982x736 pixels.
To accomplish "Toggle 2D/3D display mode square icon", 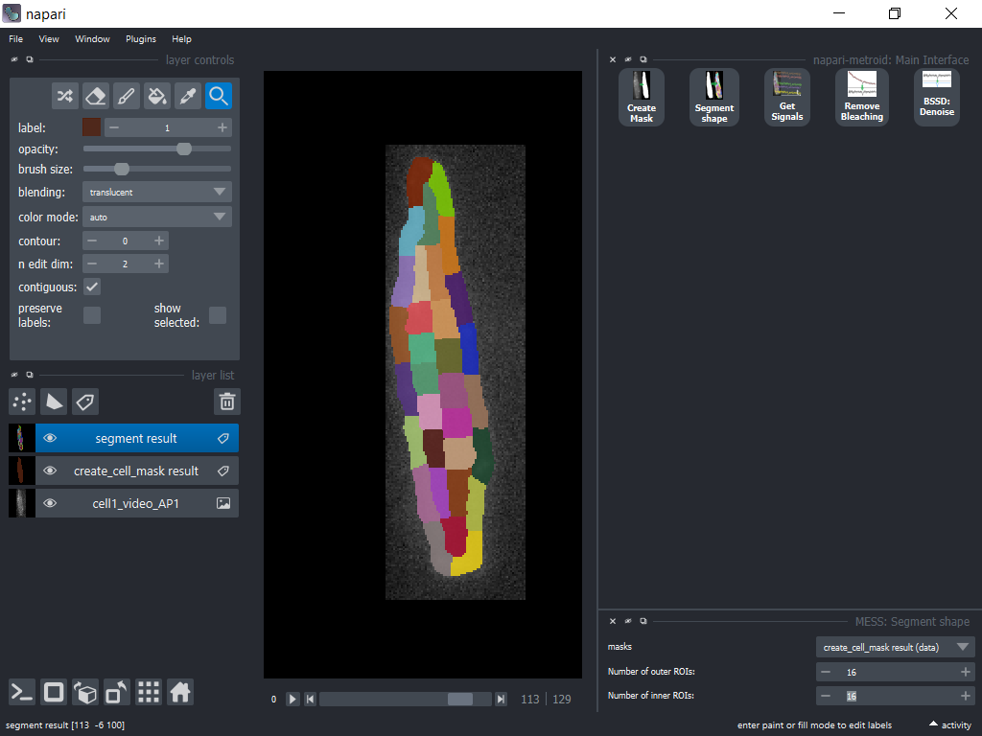I will (54, 692).
